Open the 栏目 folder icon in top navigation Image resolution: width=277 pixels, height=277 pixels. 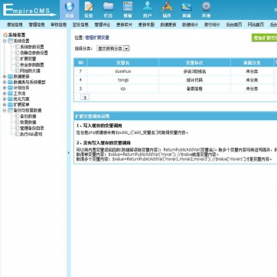[108, 7]
